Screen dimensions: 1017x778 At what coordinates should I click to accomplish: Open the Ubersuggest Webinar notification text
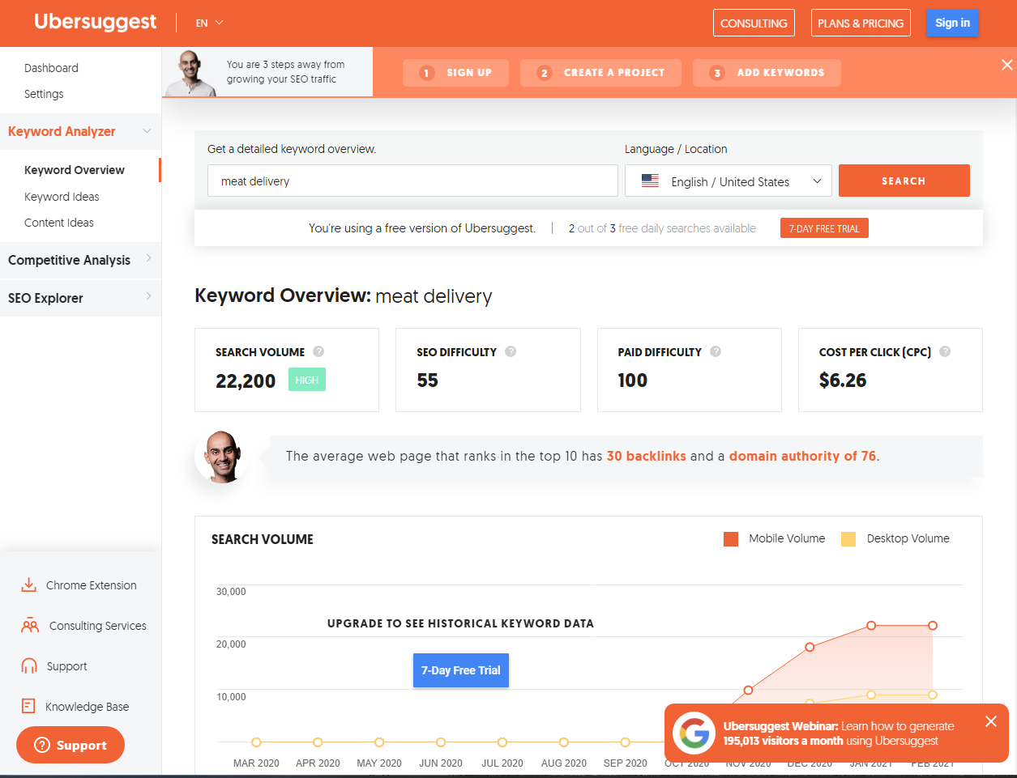[x=839, y=733]
